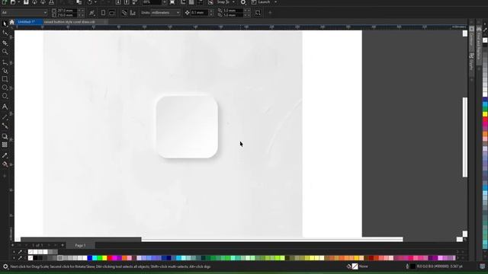This screenshot has width=488, height=274.
Task: Select the Freehand tool
Action: pos(5,62)
